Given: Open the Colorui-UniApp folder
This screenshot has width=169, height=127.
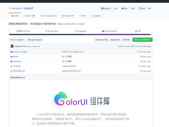Looking at the screenshot, I should point(20,52).
